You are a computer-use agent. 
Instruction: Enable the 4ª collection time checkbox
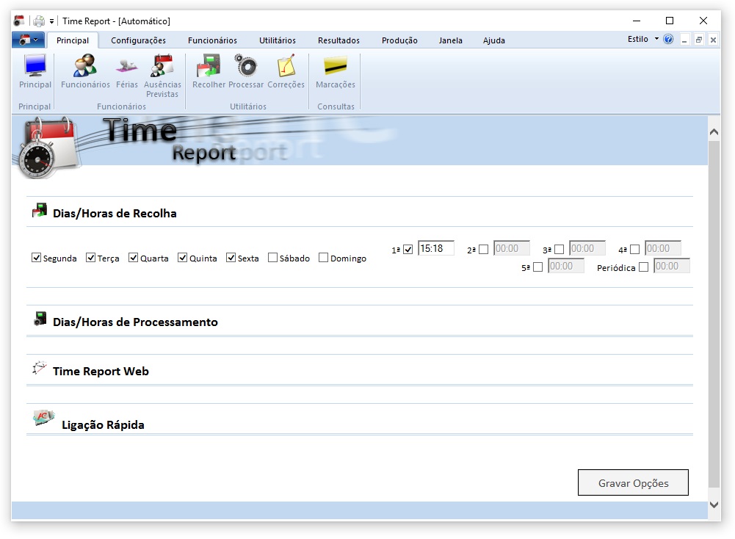click(x=634, y=250)
